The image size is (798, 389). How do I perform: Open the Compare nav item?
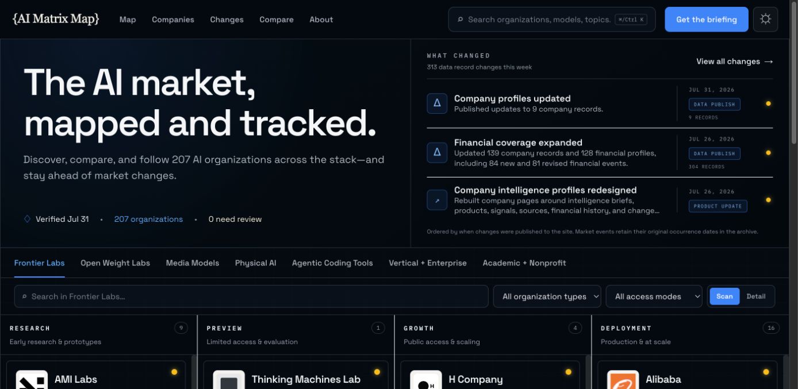(x=277, y=20)
